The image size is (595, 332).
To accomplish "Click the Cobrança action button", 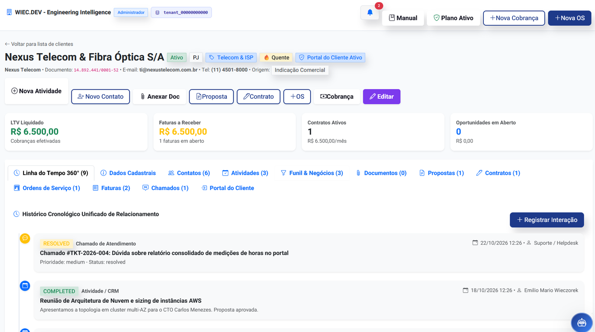I will click(337, 97).
